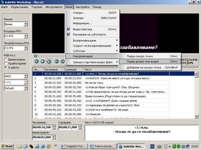Click the Времетраене spinner arrows
The image size is (201, 150).
(54, 137)
